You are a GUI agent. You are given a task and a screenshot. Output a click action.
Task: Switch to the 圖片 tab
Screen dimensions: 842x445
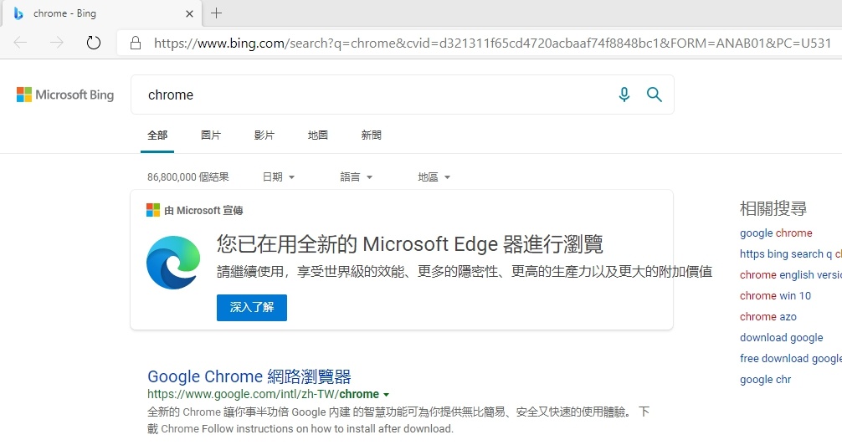click(211, 136)
